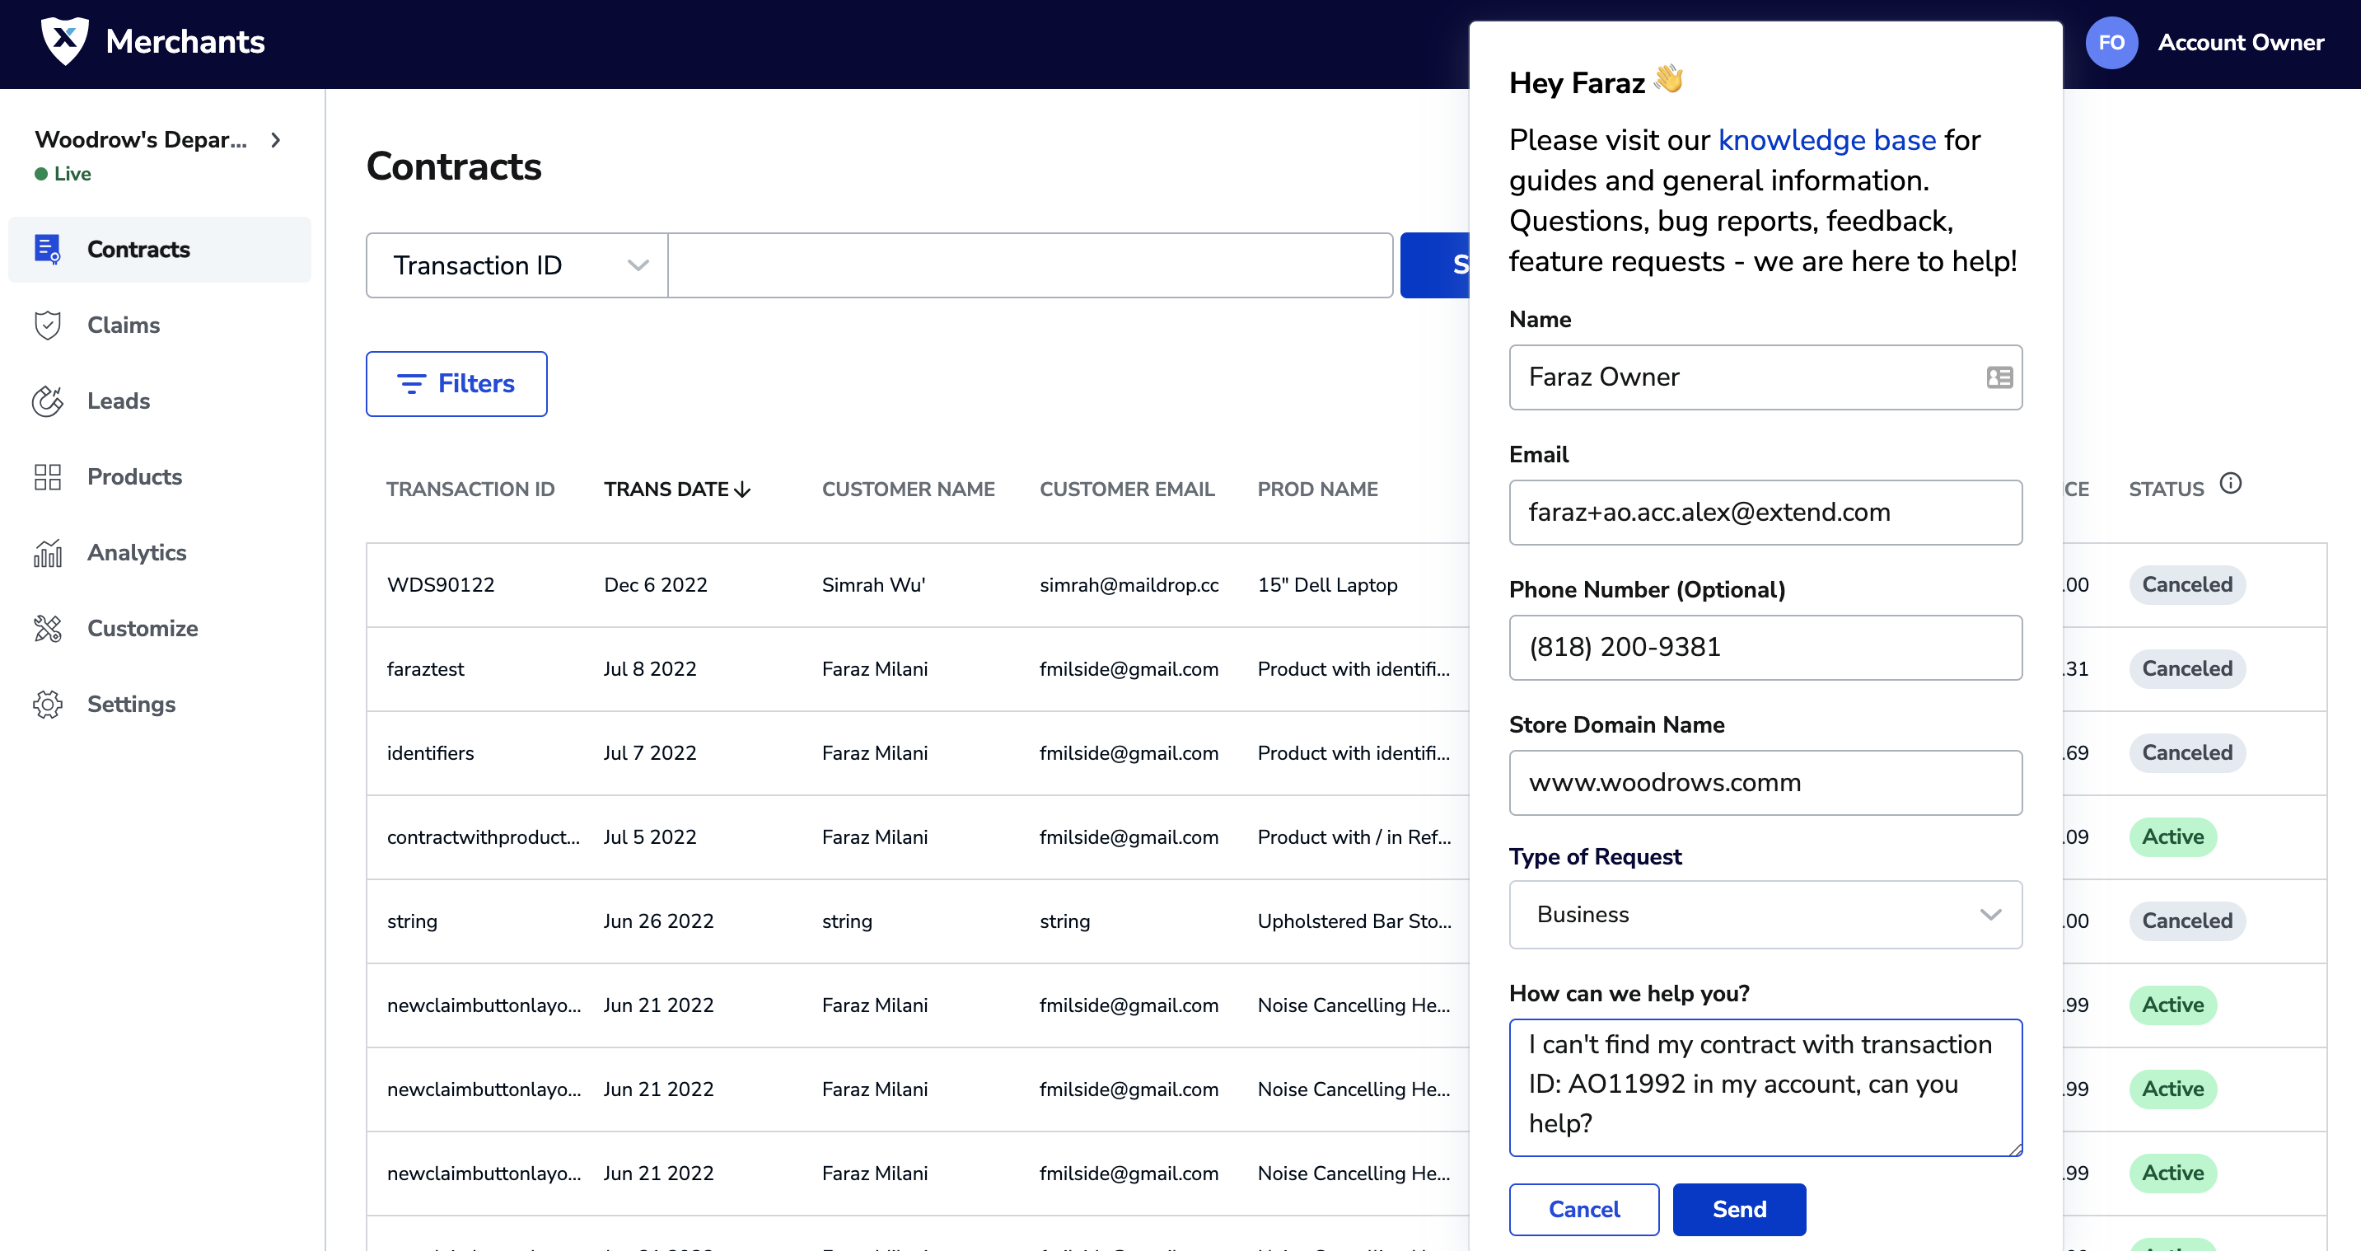Click the Products grid icon
Screen dimensions: 2361x1251
click(x=48, y=477)
